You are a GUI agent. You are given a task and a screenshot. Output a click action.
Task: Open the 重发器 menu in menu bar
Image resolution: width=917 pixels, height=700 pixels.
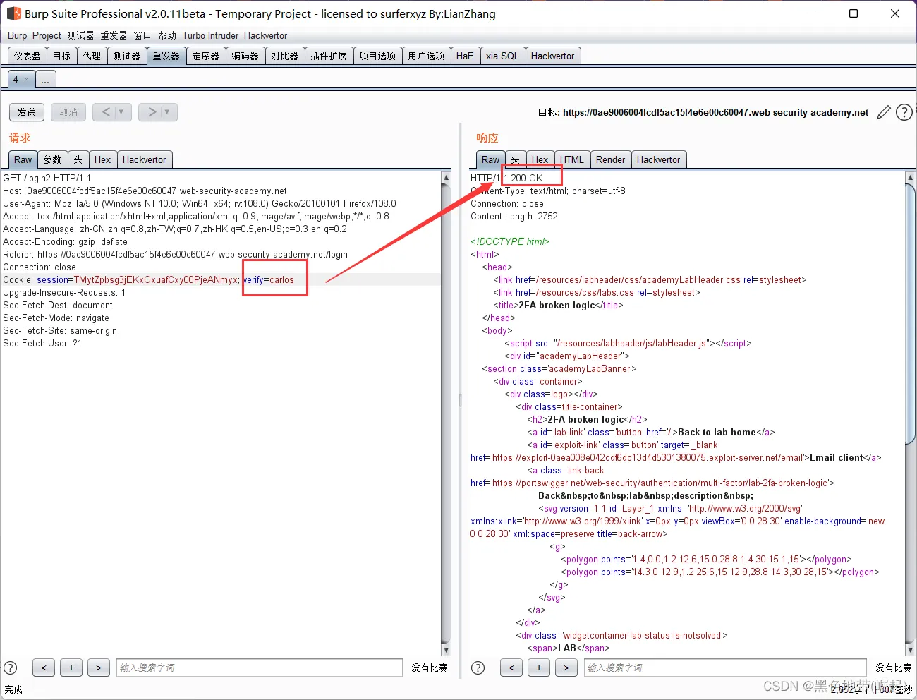coord(114,35)
